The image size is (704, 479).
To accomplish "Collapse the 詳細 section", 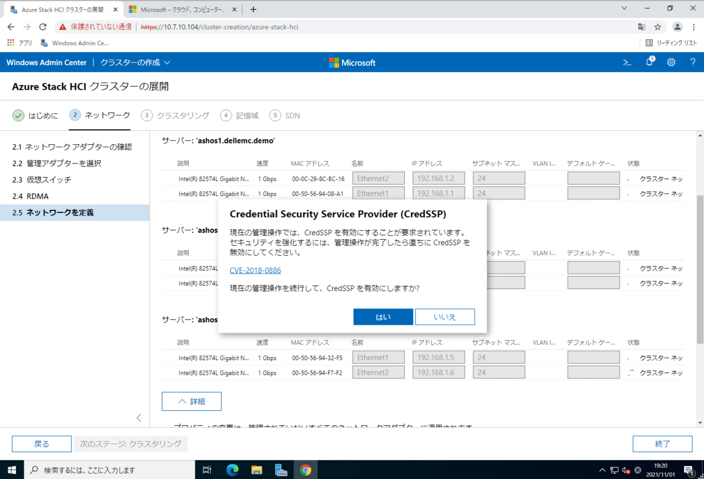I will coord(191,402).
